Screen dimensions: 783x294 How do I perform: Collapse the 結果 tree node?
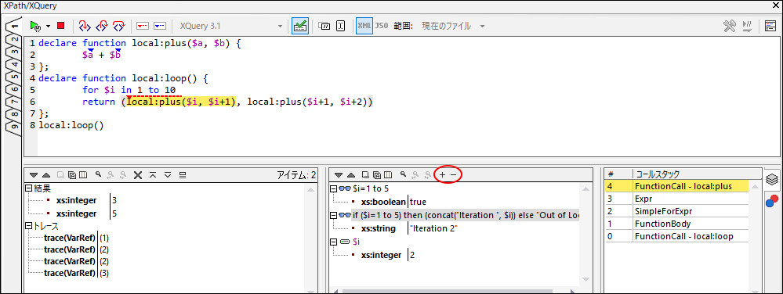pos(28,189)
